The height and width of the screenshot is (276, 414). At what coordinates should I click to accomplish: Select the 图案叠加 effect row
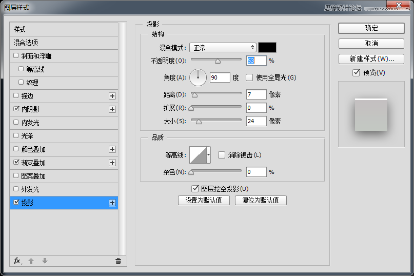click(x=64, y=176)
